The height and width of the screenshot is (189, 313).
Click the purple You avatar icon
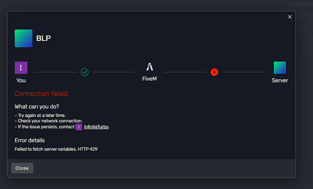pyautogui.click(x=21, y=68)
